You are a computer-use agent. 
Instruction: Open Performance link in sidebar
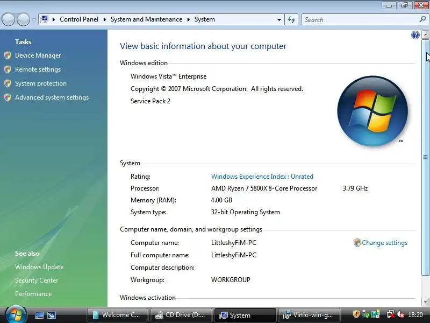[33, 294]
